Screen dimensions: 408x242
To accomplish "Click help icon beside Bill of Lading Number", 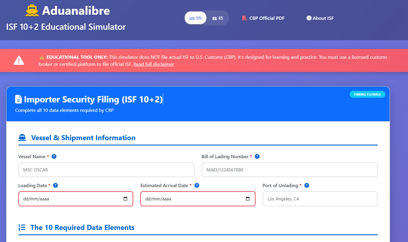I will click(x=257, y=157).
